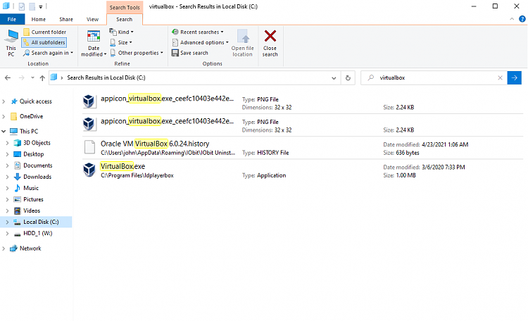
Task: Run search with the blue arrow button
Action: tap(514, 78)
